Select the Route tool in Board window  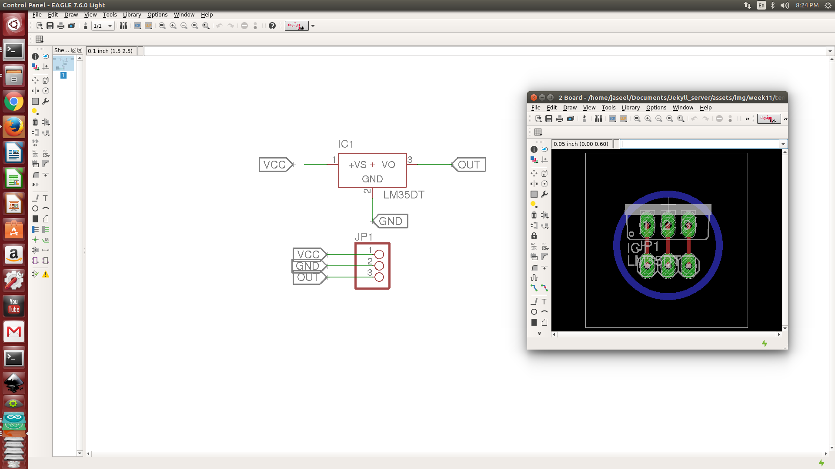[x=534, y=288]
